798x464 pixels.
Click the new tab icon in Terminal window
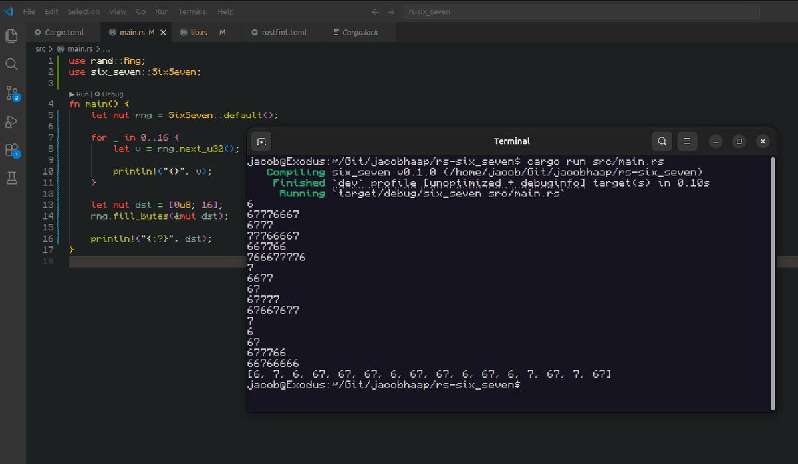pyautogui.click(x=261, y=141)
